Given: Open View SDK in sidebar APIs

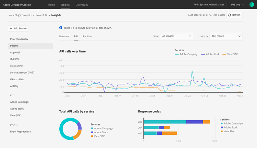Looking at the screenshot, I should (15, 115).
